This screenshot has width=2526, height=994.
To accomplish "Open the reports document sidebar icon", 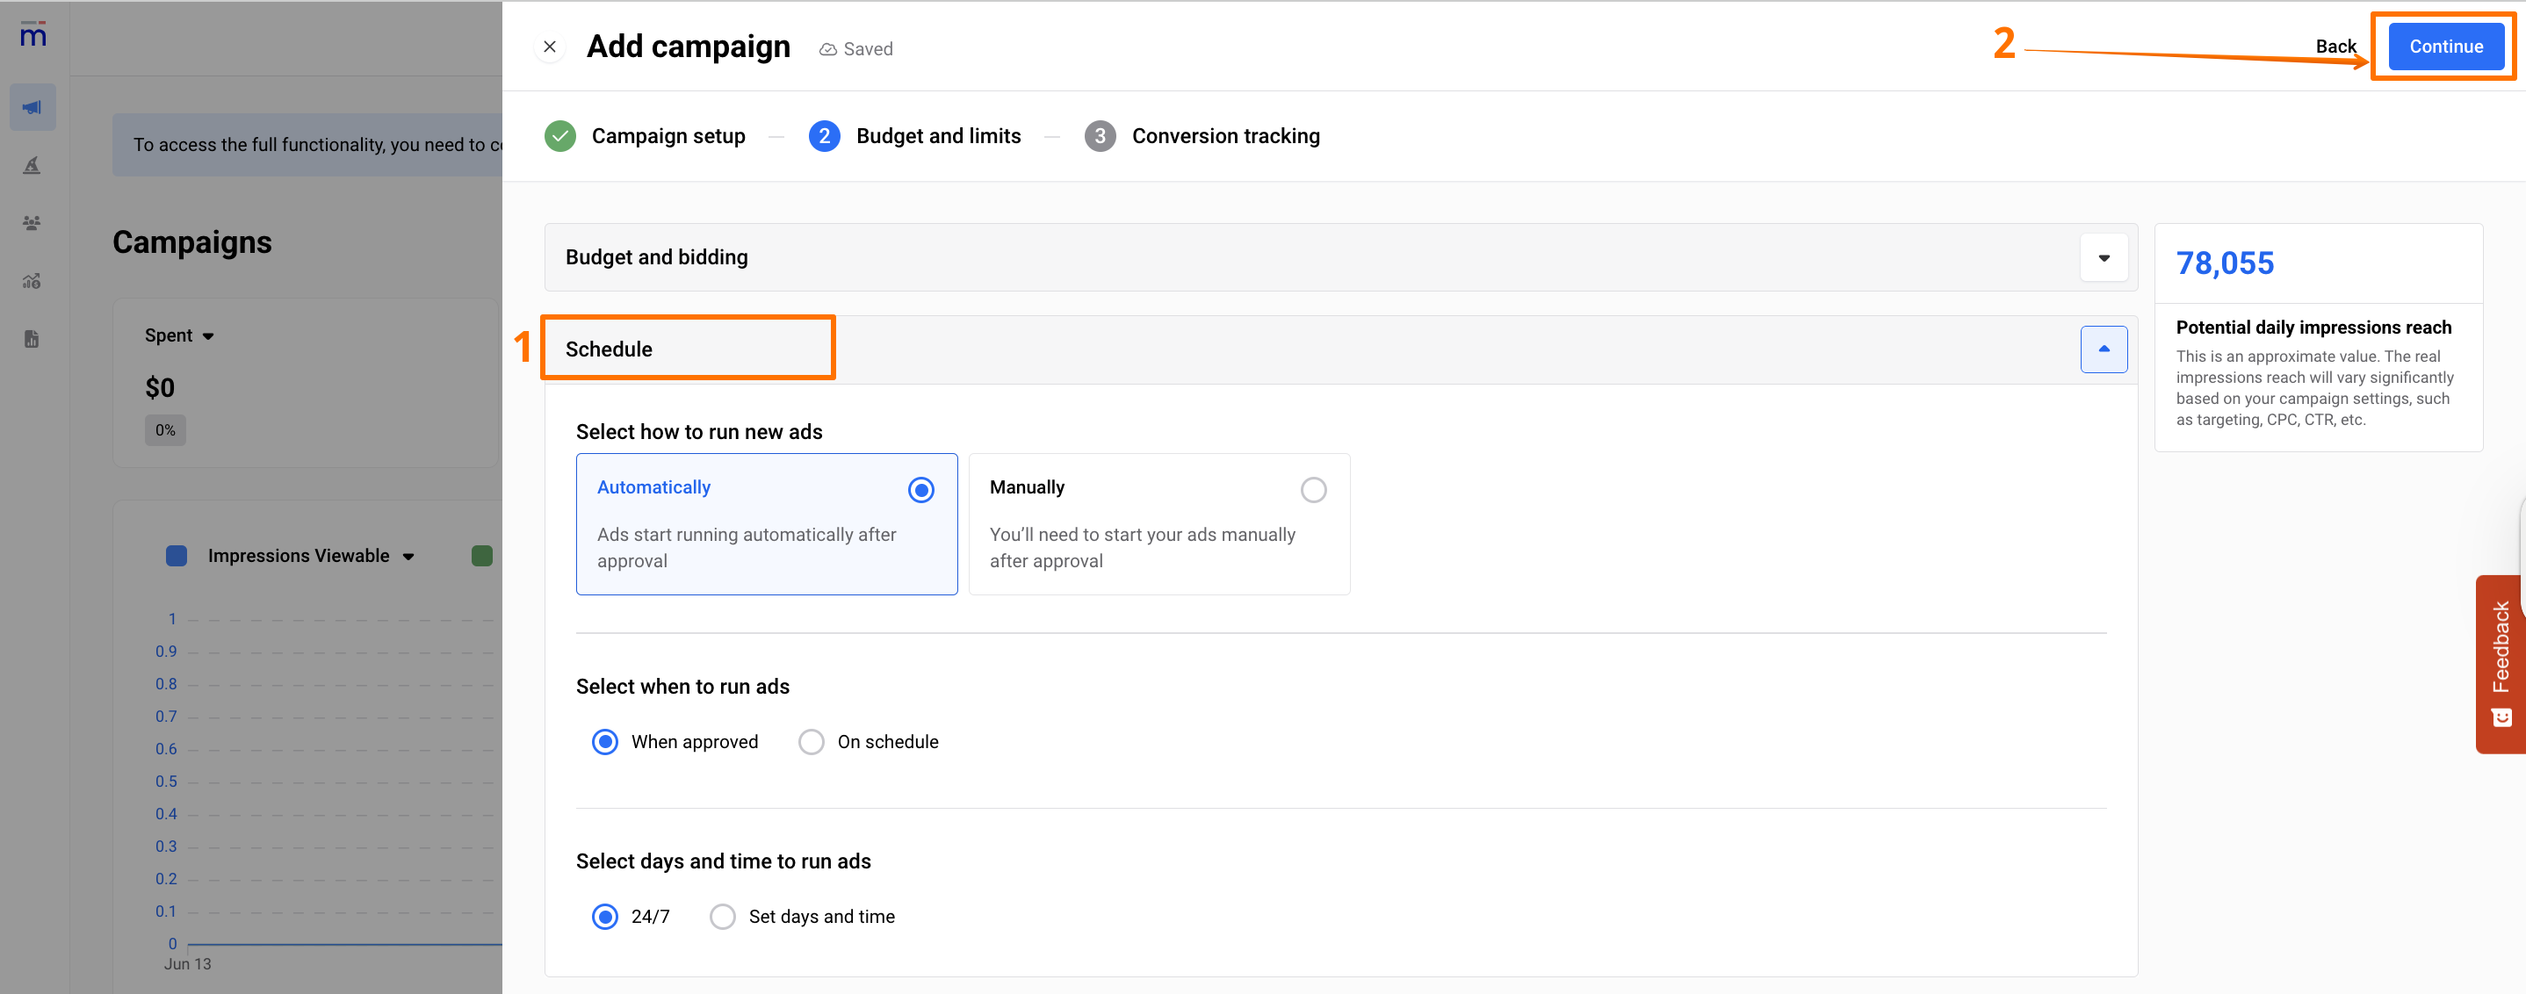I will (x=32, y=339).
